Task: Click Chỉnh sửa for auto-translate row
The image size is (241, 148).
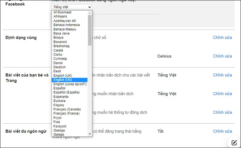Action: (223, 112)
